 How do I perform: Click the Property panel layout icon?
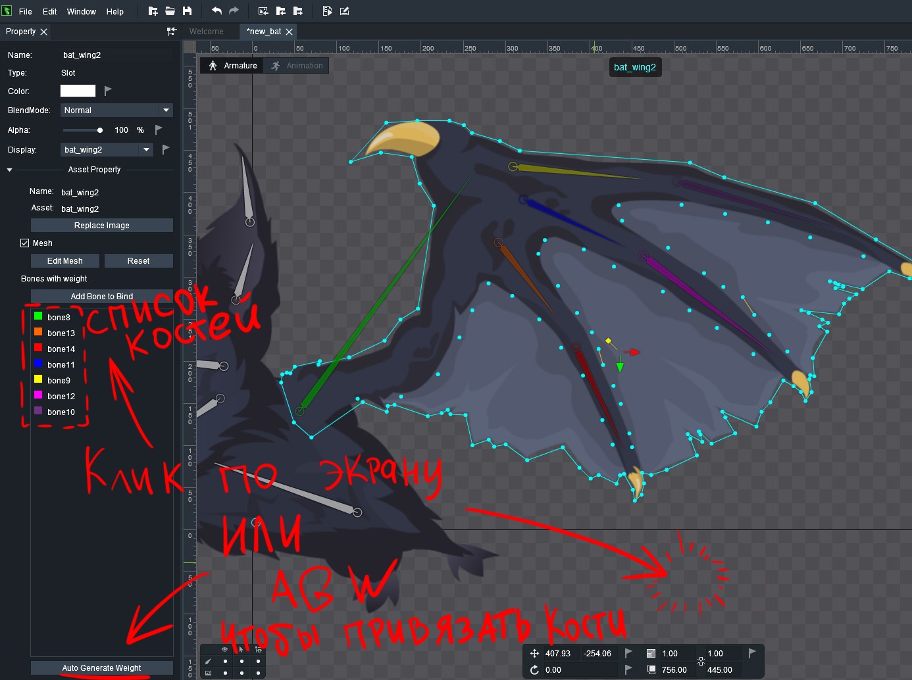pyautogui.click(x=172, y=32)
